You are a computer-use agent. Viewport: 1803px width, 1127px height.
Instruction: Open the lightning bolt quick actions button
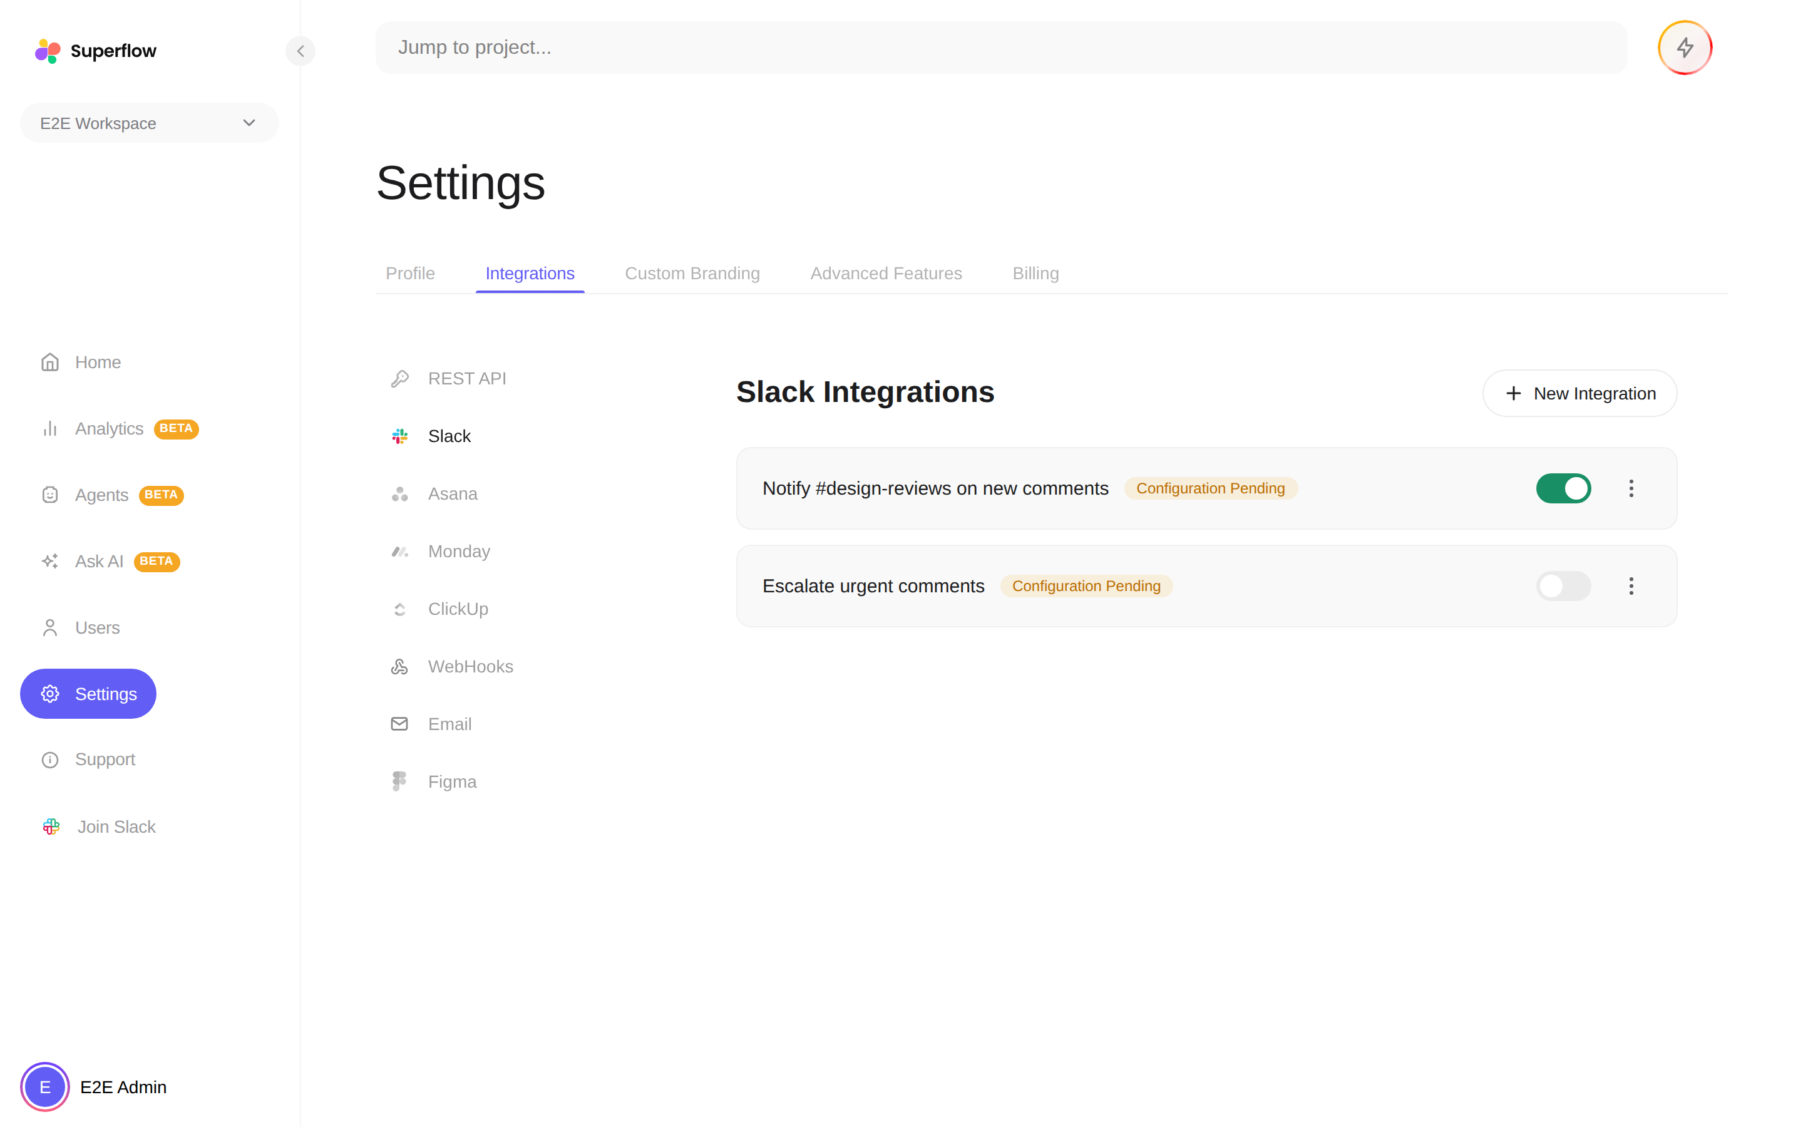[1685, 48]
